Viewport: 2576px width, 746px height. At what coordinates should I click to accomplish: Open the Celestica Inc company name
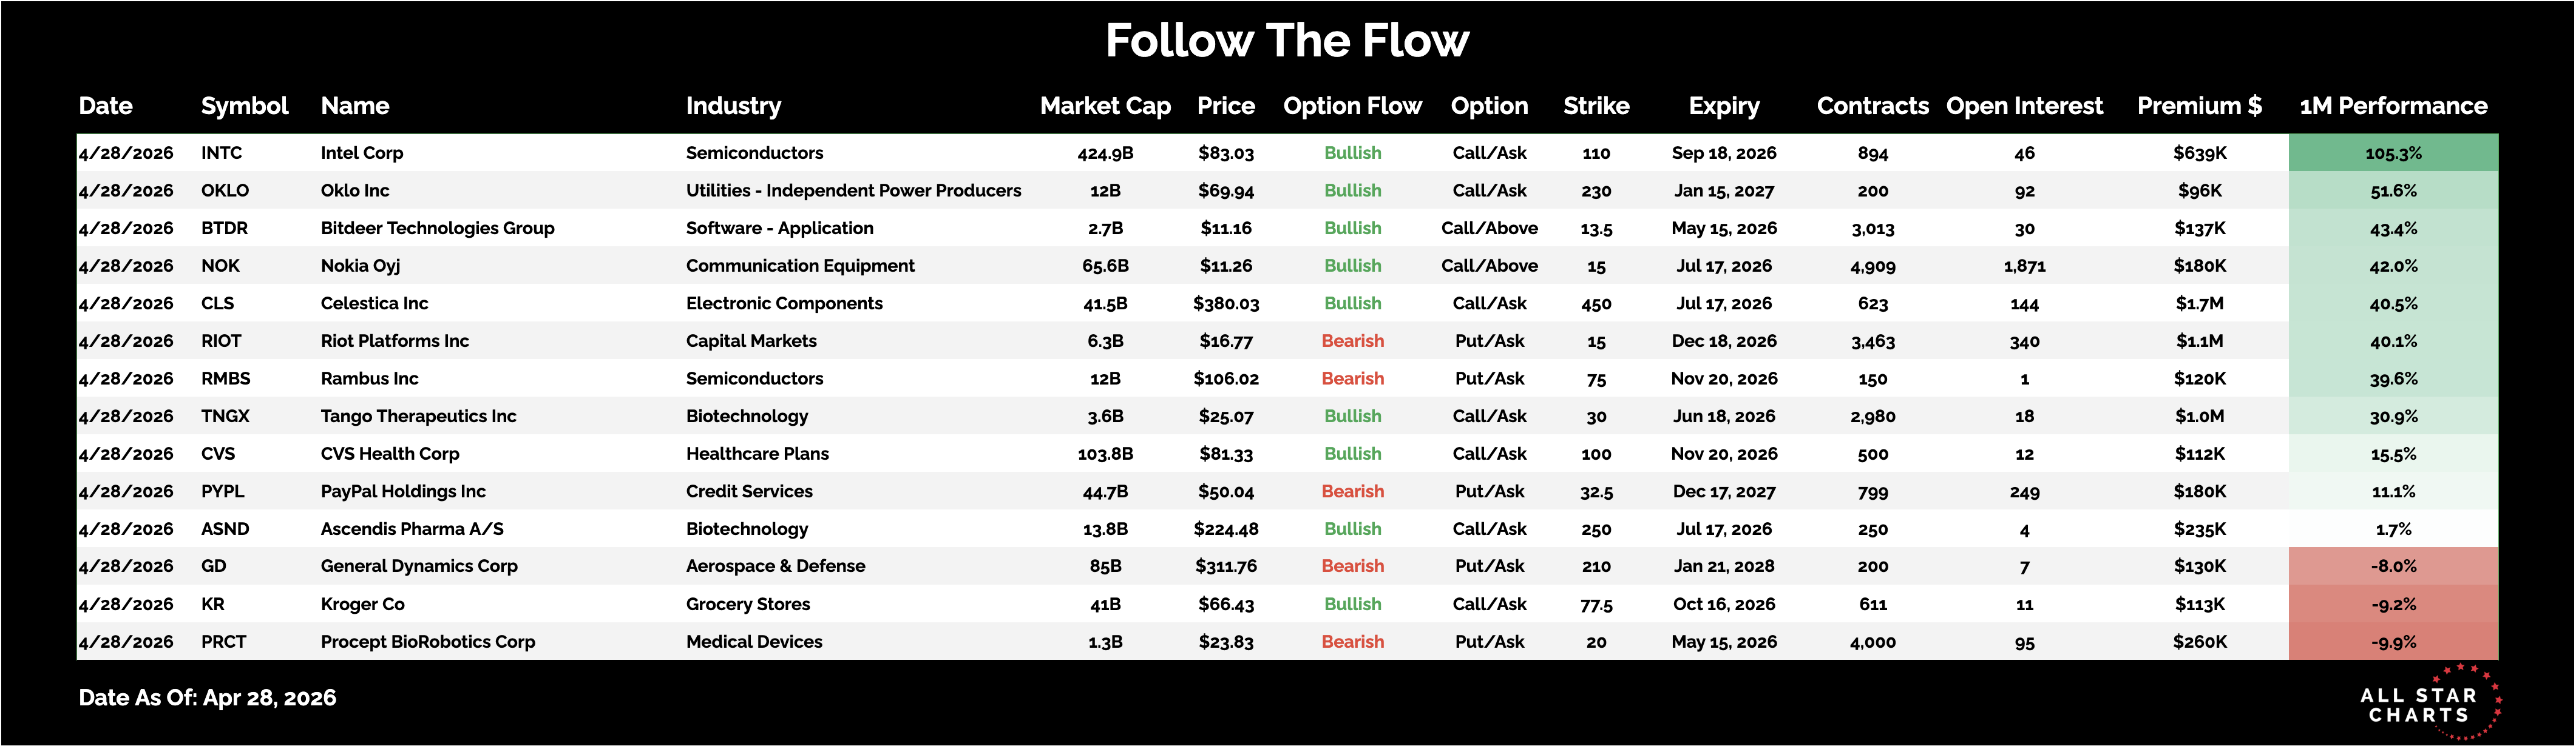coord(374,304)
